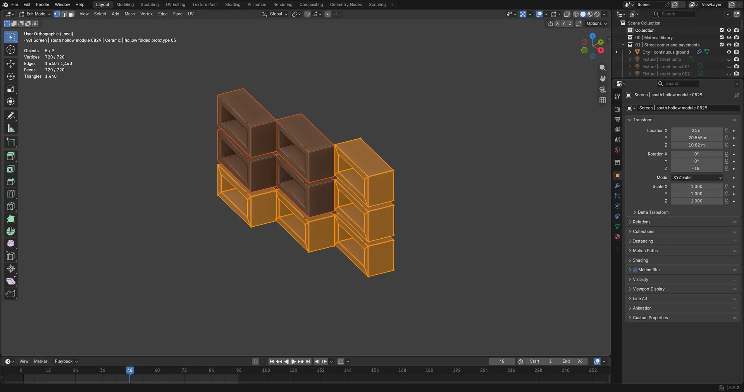Switch to the Geometry Nodes workspace tab
Viewport: 744px width, 392px height.
pyautogui.click(x=346, y=5)
